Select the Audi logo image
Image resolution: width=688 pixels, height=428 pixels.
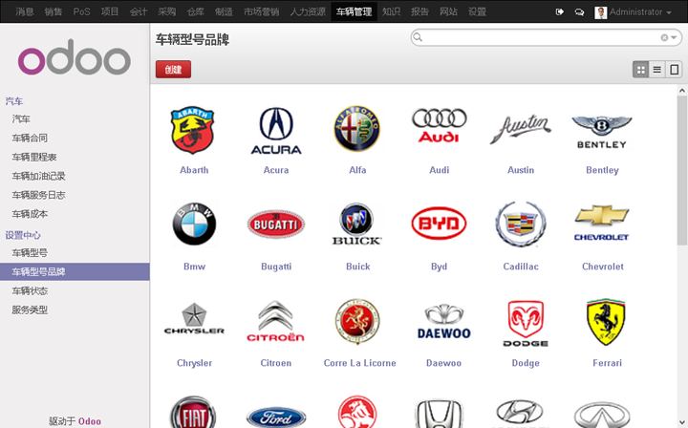click(x=440, y=125)
